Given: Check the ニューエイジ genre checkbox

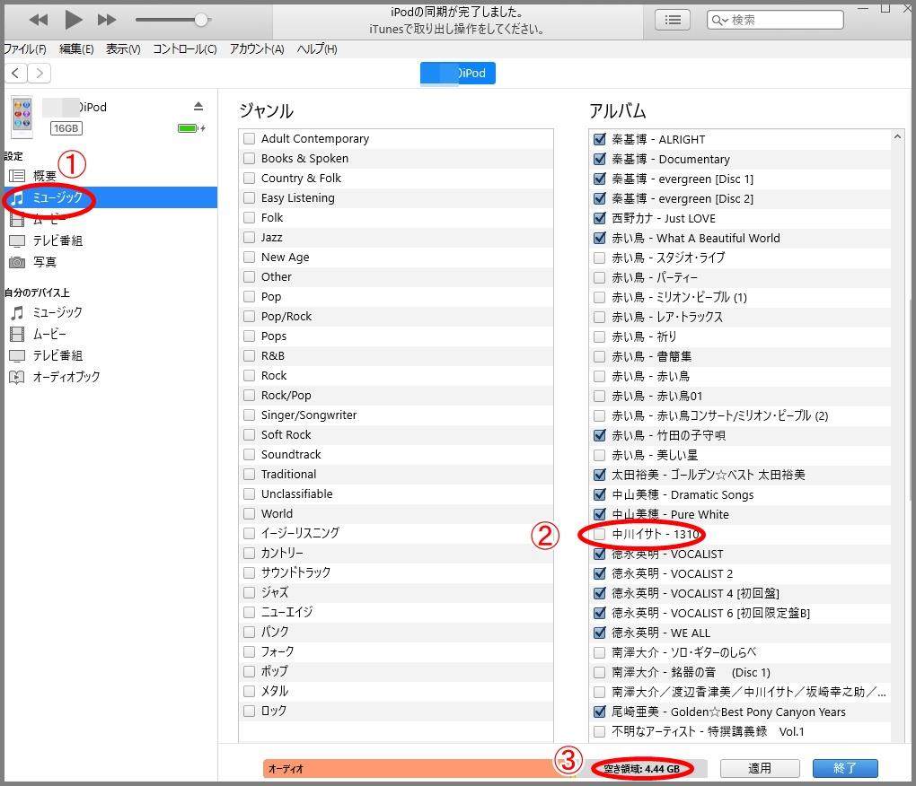Looking at the screenshot, I should point(250,612).
